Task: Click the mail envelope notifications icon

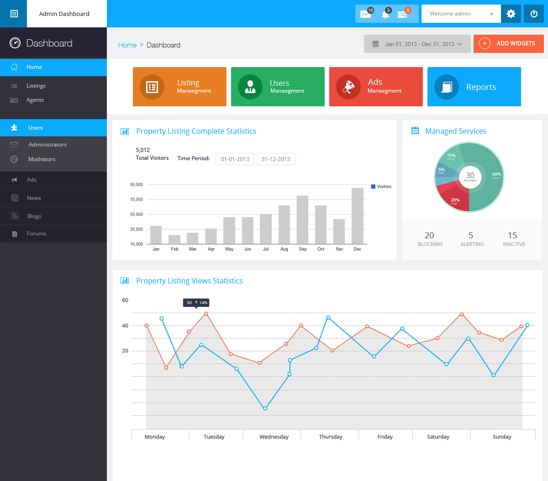Action: point(365,14)
